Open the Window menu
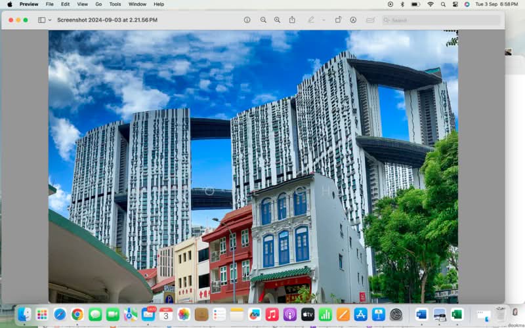 (x=137, y=5)
